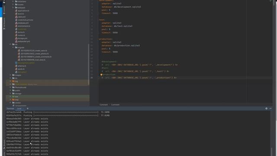Click the schema.rb file icon
277x156 pixels.
16,66
